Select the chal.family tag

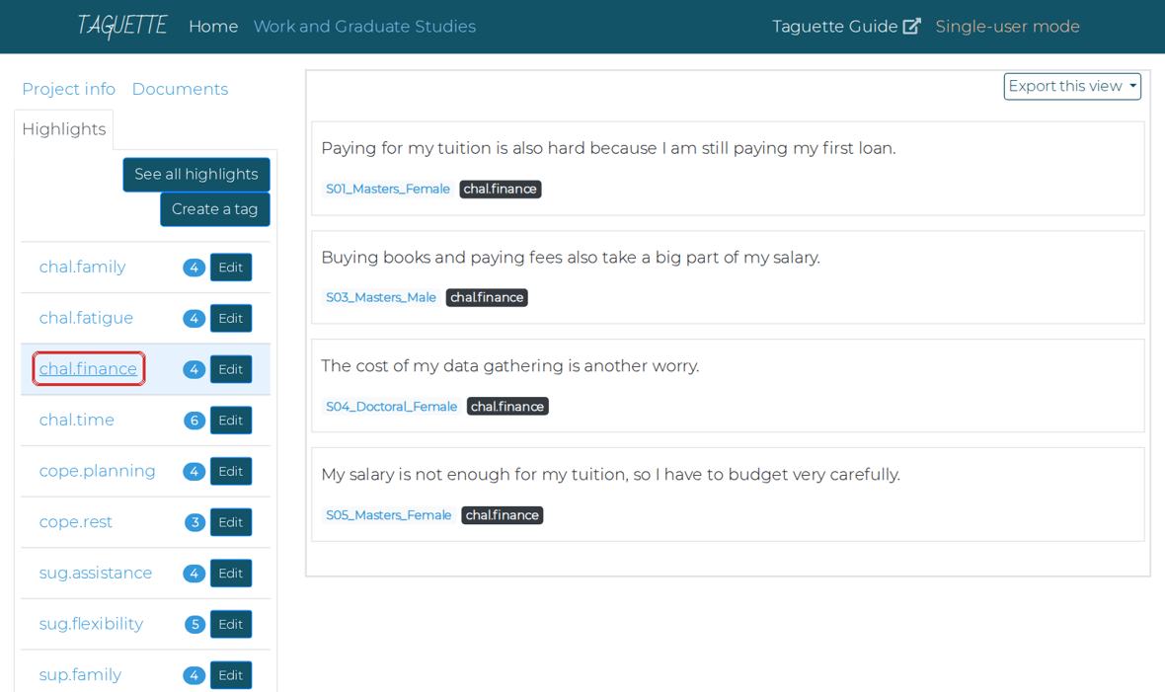[83, 267]
